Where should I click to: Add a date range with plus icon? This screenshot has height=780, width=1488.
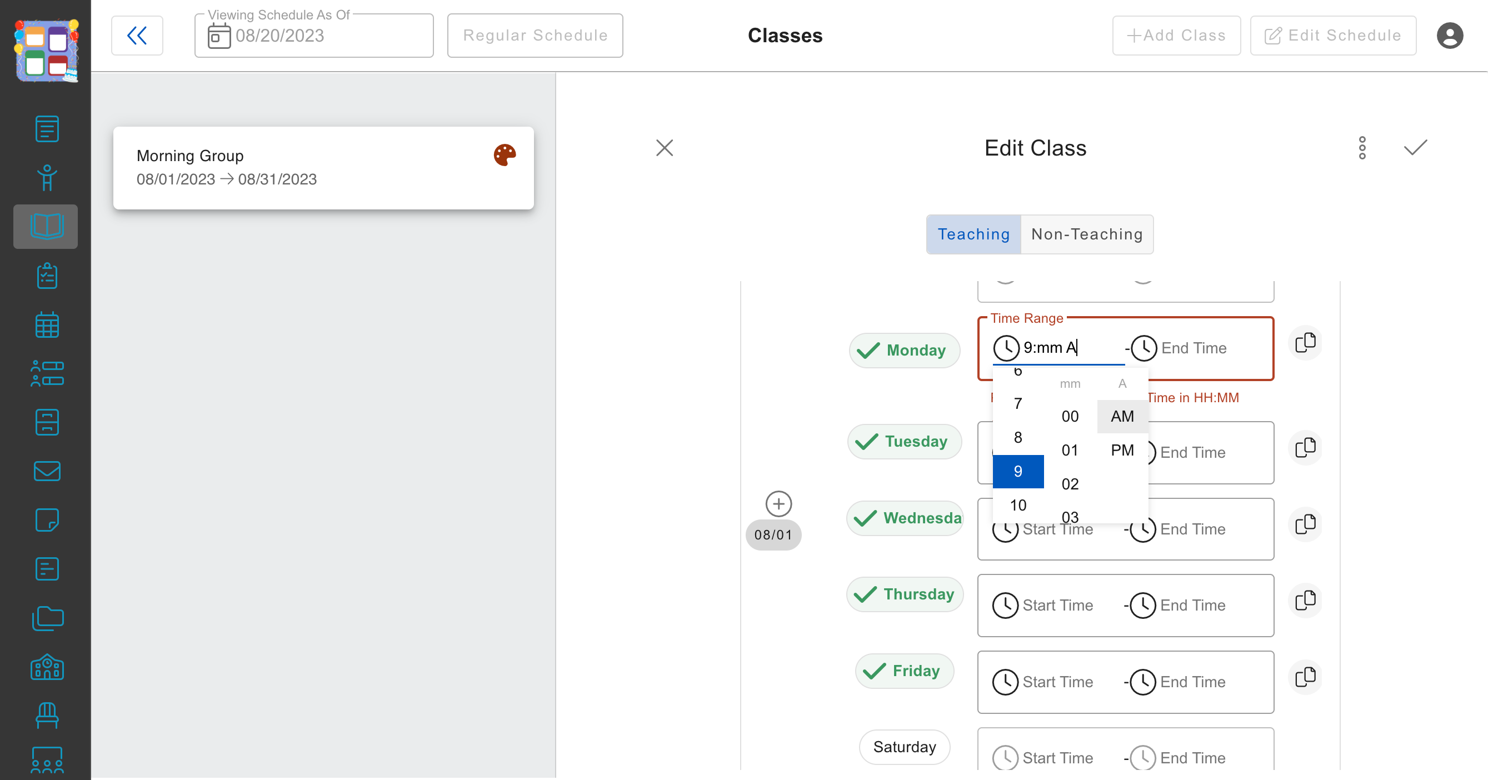pyautogui.click(x=778, y=504)
